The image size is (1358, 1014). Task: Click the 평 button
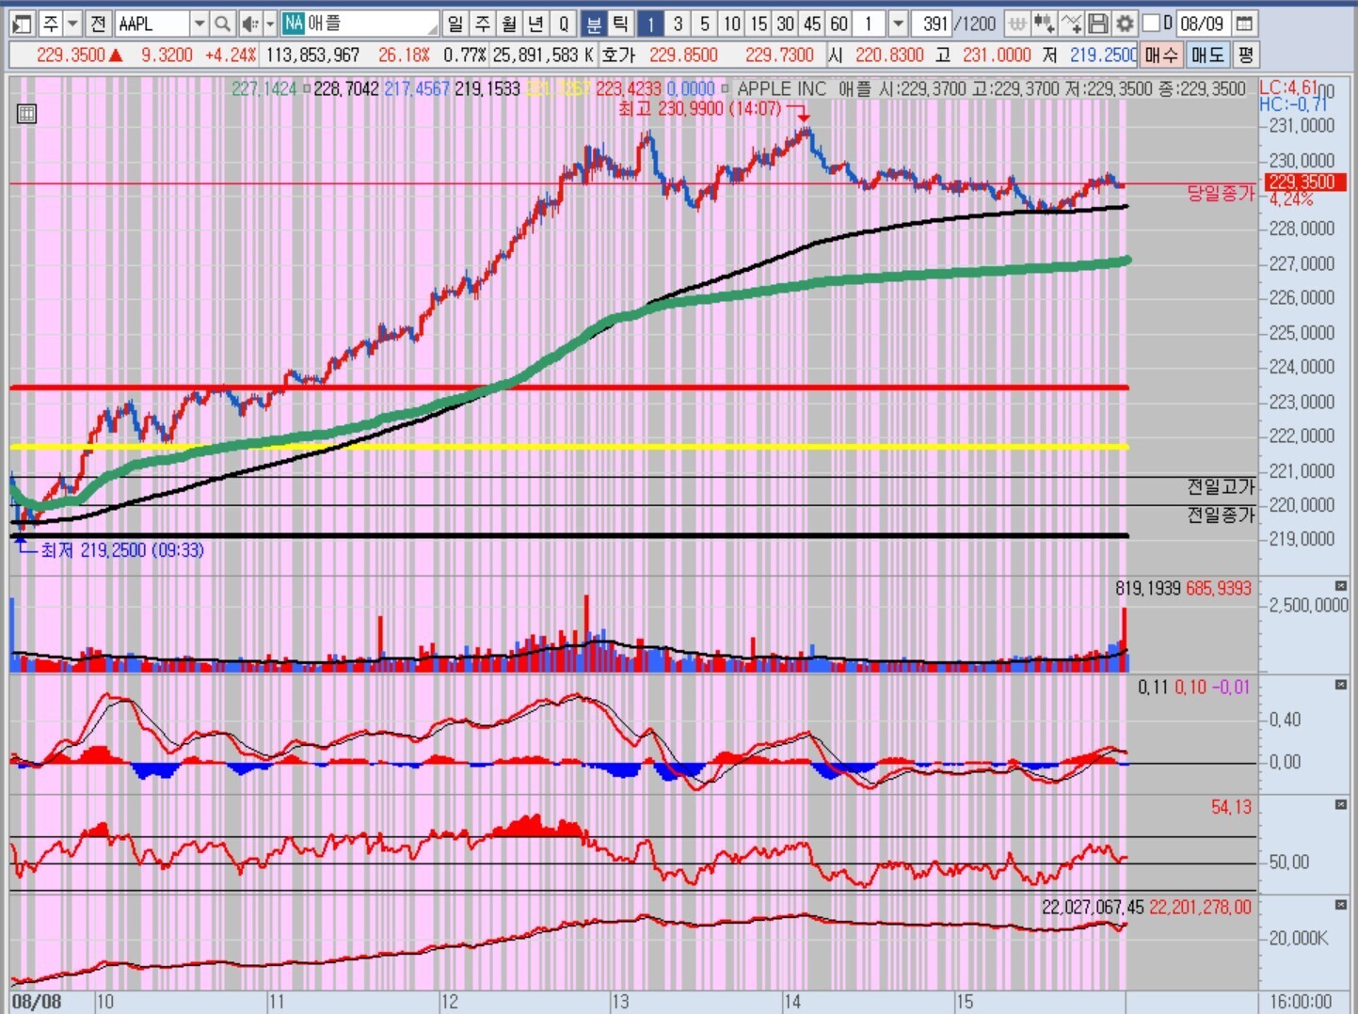[1246, 55]
